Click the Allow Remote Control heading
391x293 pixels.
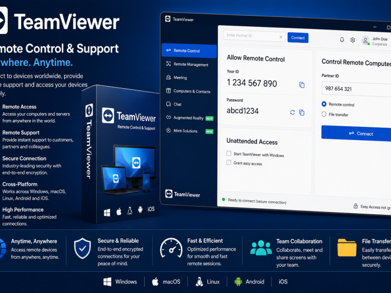(x=256, y=58)
